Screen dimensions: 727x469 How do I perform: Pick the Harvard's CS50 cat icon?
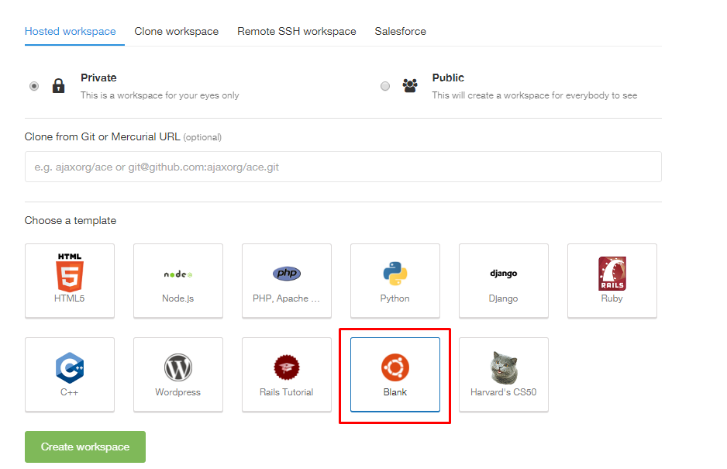point(504,367)
